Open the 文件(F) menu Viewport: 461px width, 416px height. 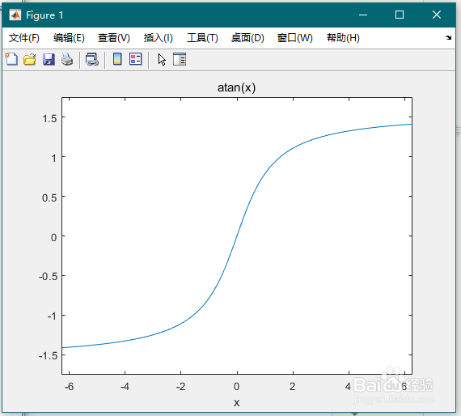click(24, 38)
